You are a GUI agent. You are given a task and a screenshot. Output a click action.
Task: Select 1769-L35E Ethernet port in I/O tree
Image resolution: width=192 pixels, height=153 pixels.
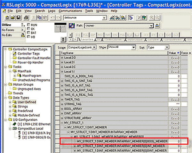34,124
